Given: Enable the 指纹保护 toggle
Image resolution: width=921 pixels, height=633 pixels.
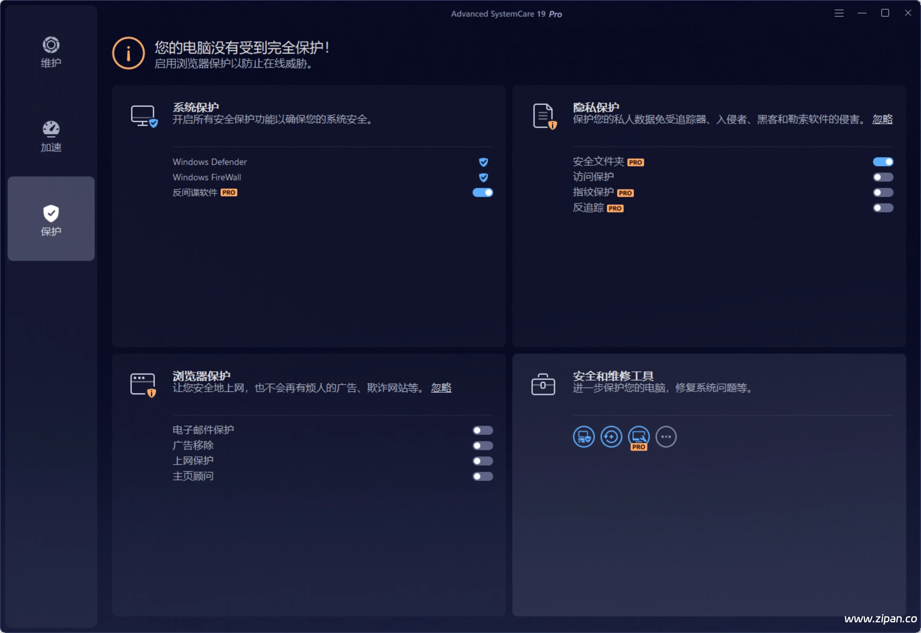Looking at the screenshot, I should click(883, 193).
